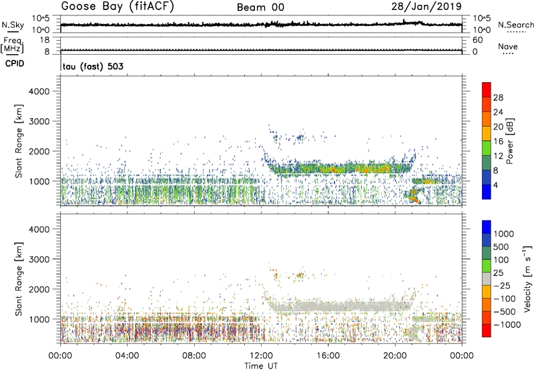The width and height of the screenshot is (534, 370).
Task: Select the "-1000" tick on the Velocity colorbar
Action: pyautogui.click(x=507, y=325)
